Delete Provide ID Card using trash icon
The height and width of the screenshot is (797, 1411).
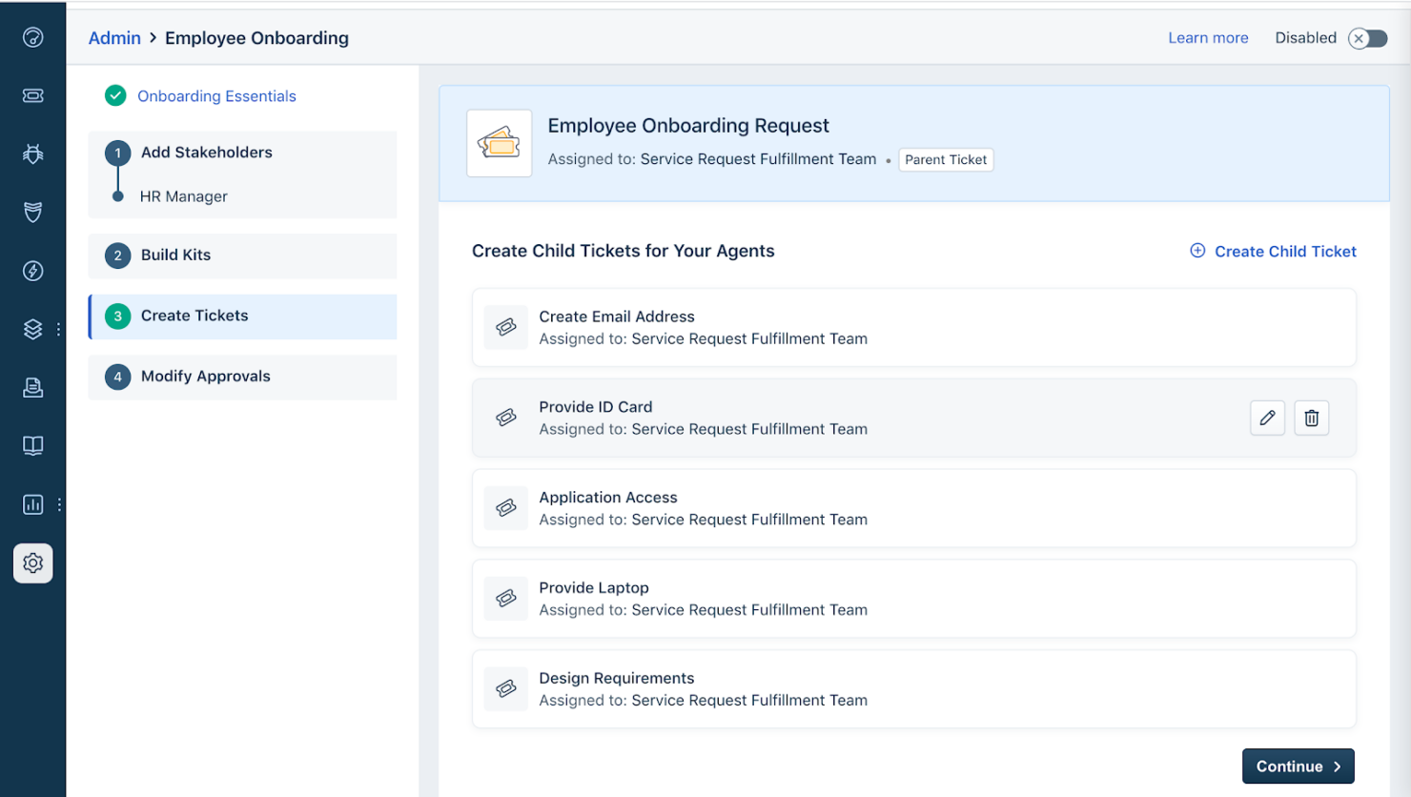tap(1311, 418)
